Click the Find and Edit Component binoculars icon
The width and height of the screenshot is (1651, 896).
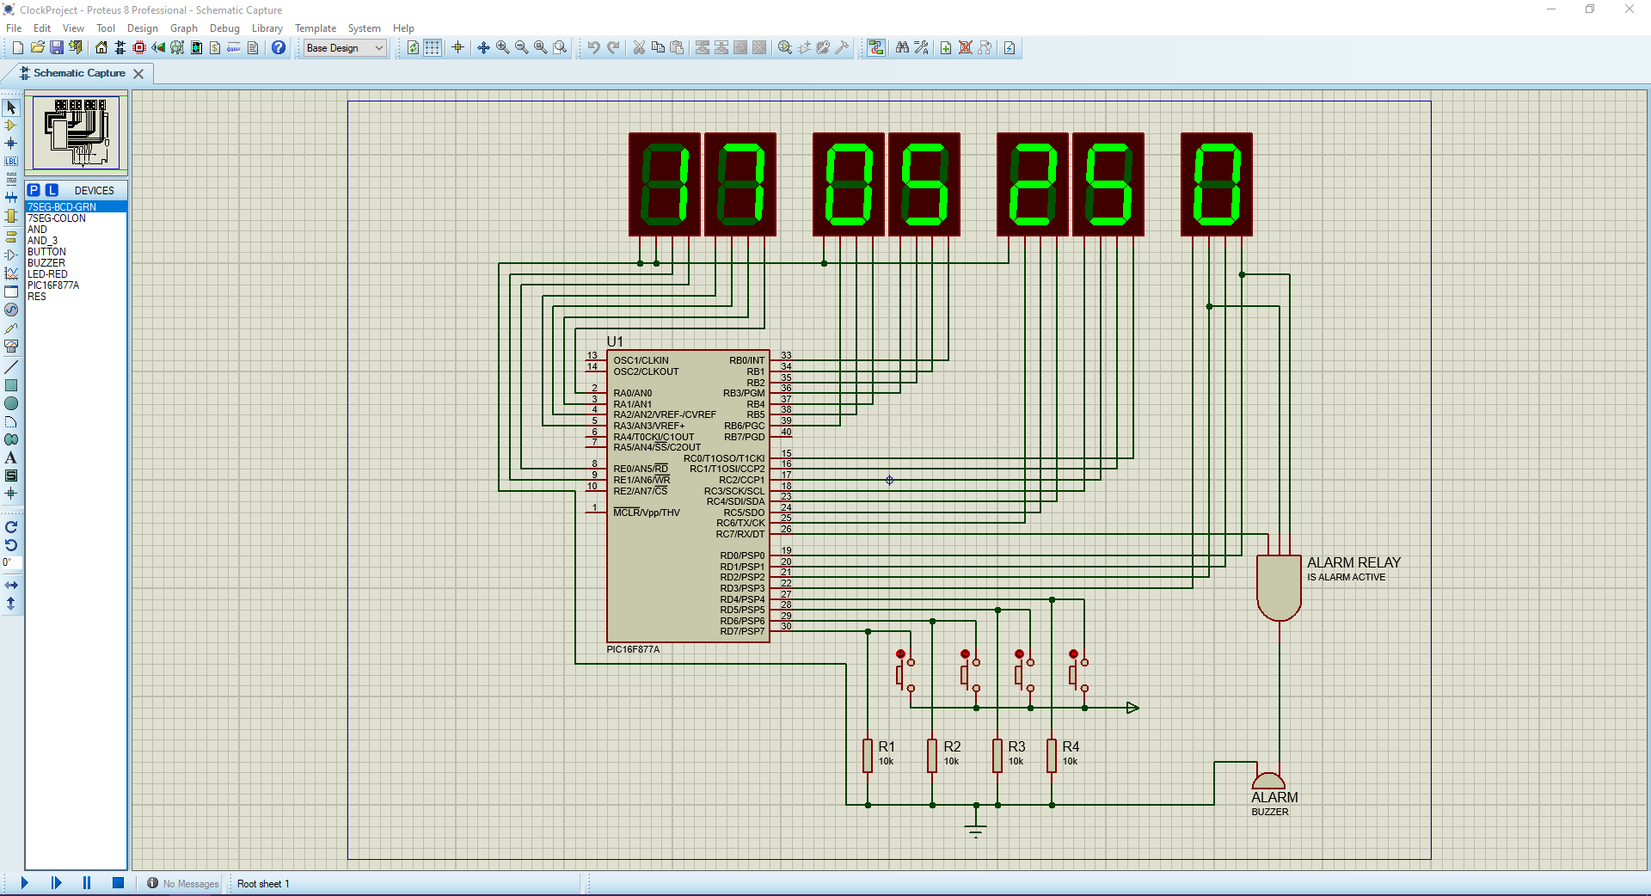point(901,47)
